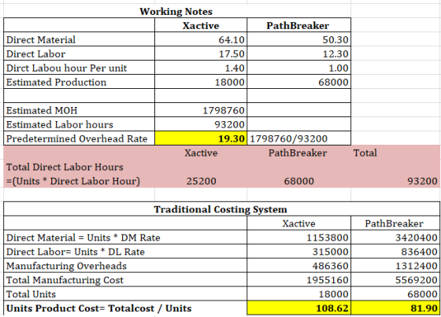Click the PathBreaker header in Working Notes table
Image resolution: width=441 pixels, height=317 pixels.
298,25
